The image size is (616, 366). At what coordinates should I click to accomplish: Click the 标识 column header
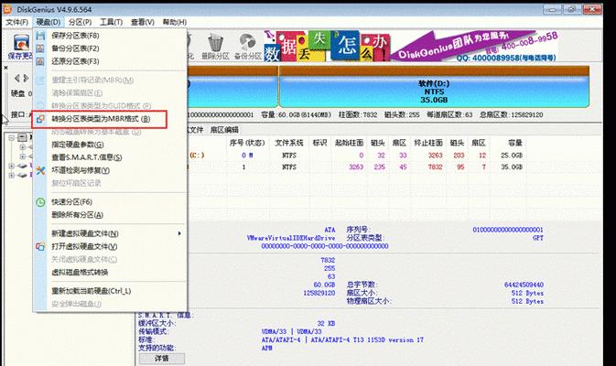pos(319,143)
